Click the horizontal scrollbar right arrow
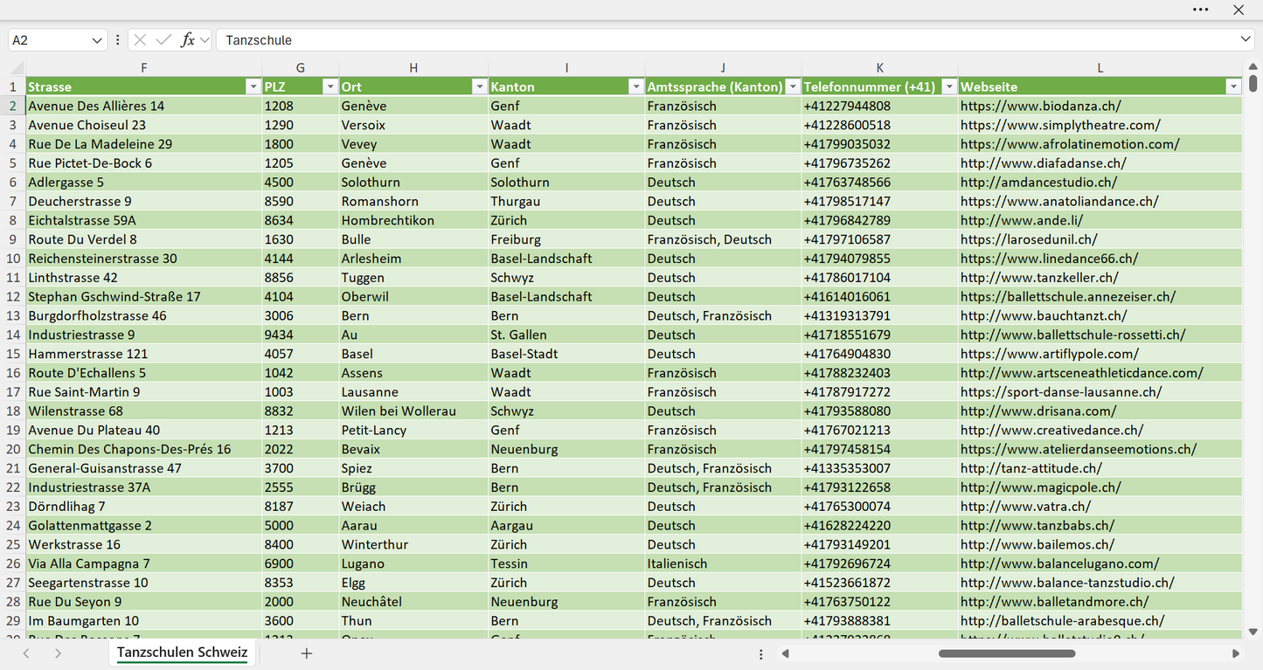 [1236, 653]
